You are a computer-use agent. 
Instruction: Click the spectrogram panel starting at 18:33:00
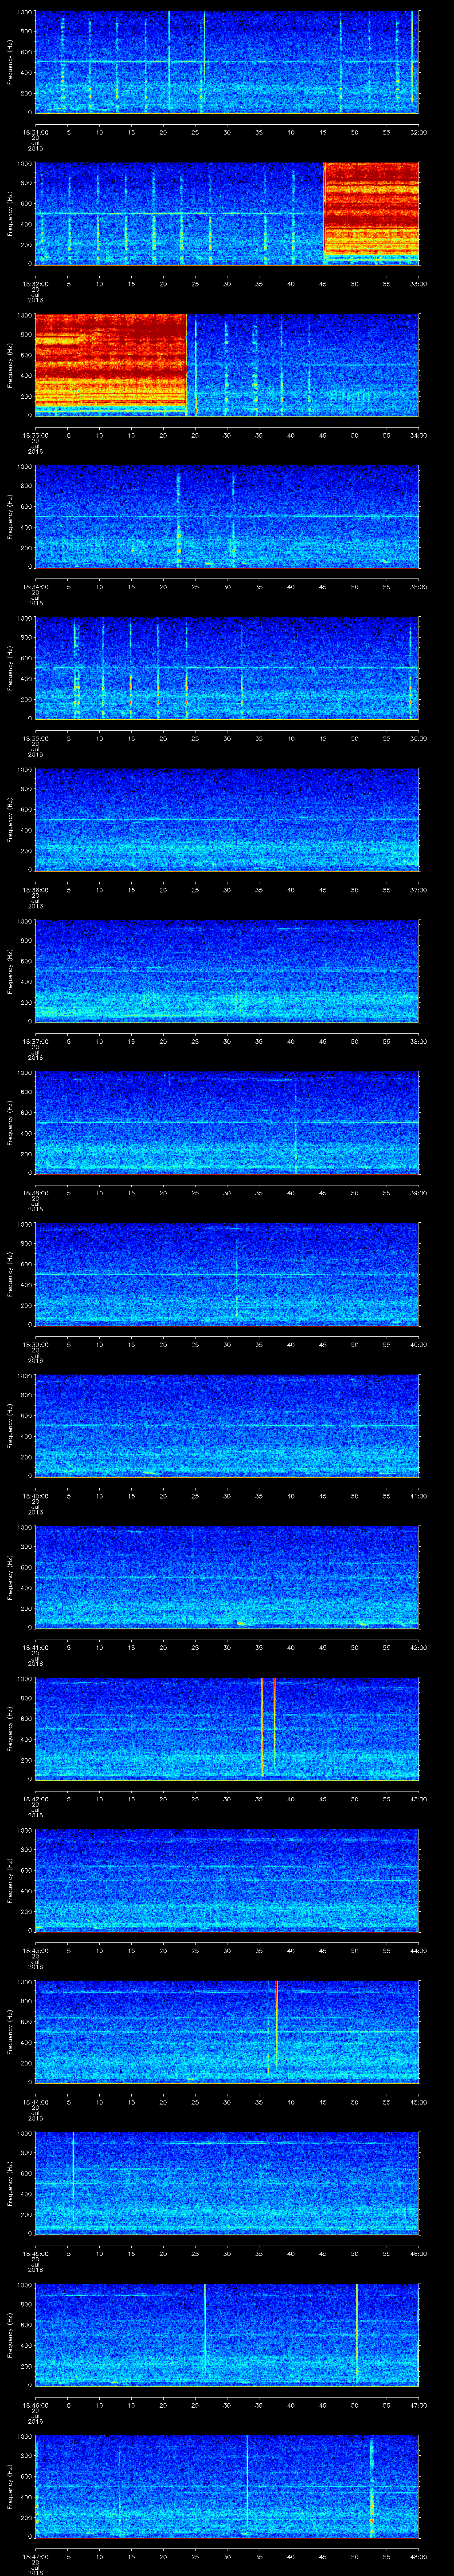[227, 365]
